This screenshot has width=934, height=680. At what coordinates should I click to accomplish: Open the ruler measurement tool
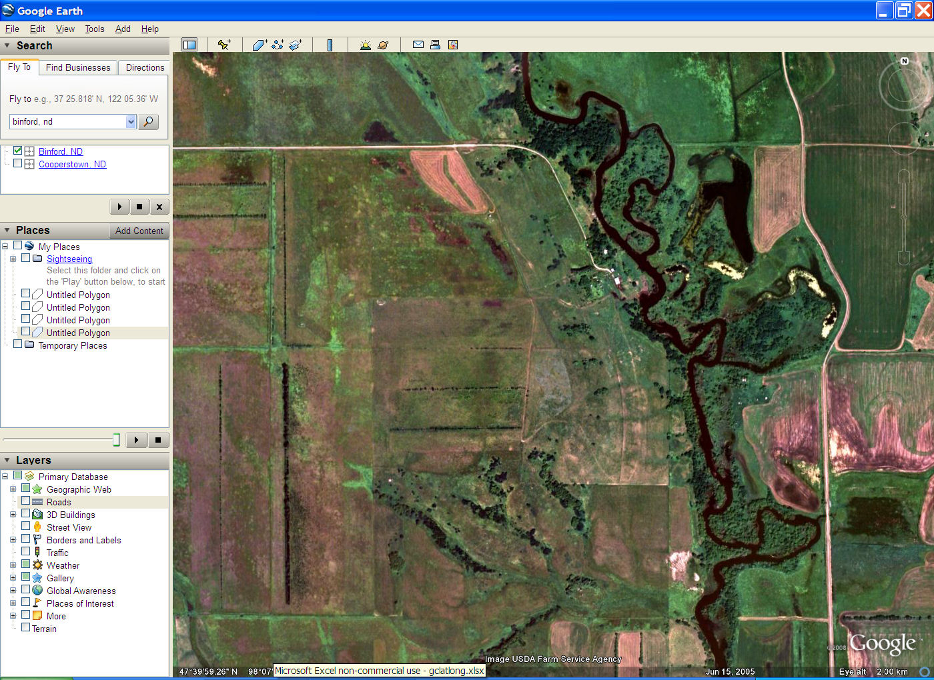click(330, 45)
